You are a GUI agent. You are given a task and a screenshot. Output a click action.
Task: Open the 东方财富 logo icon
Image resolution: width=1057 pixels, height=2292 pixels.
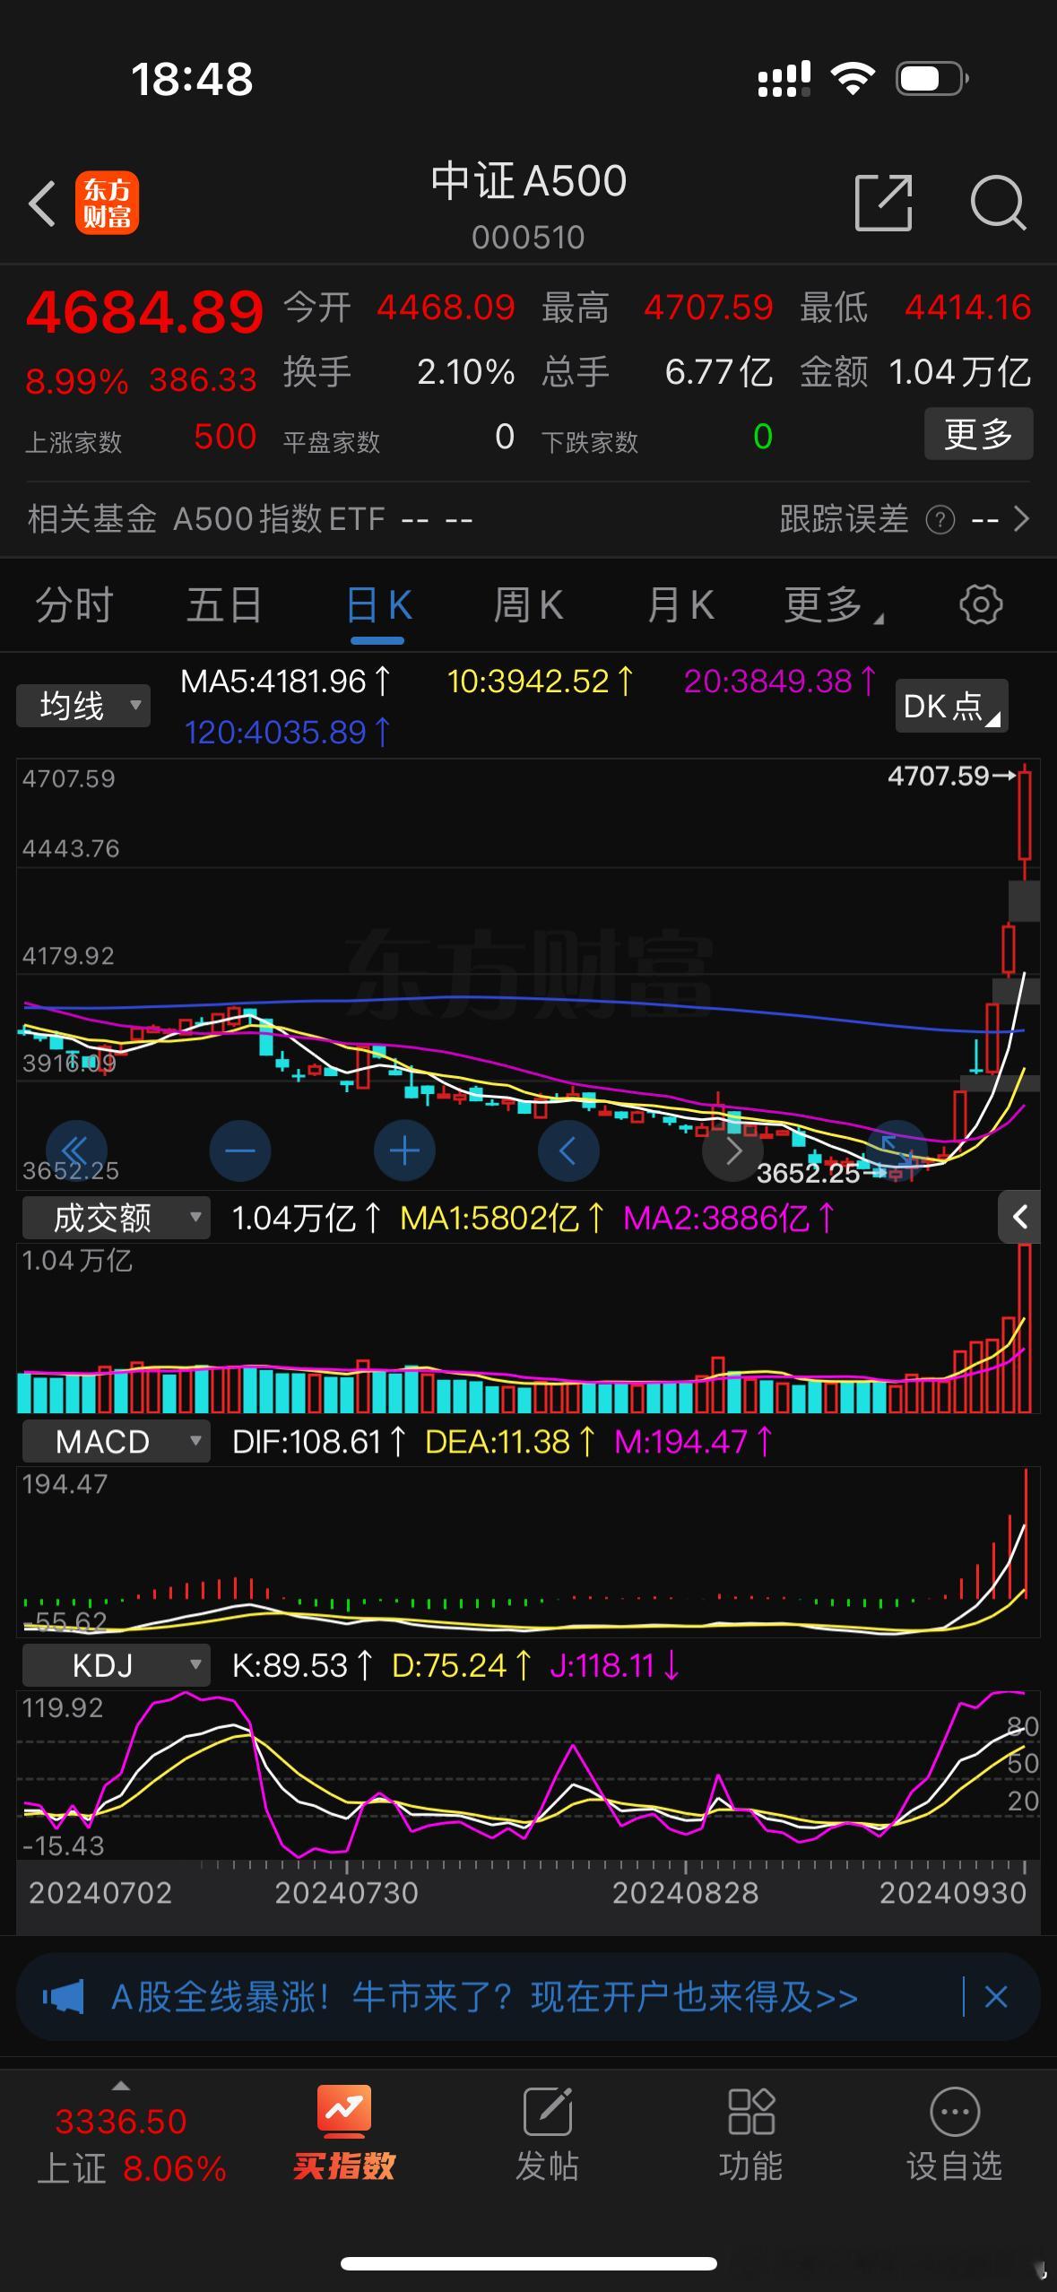(107, 204)
